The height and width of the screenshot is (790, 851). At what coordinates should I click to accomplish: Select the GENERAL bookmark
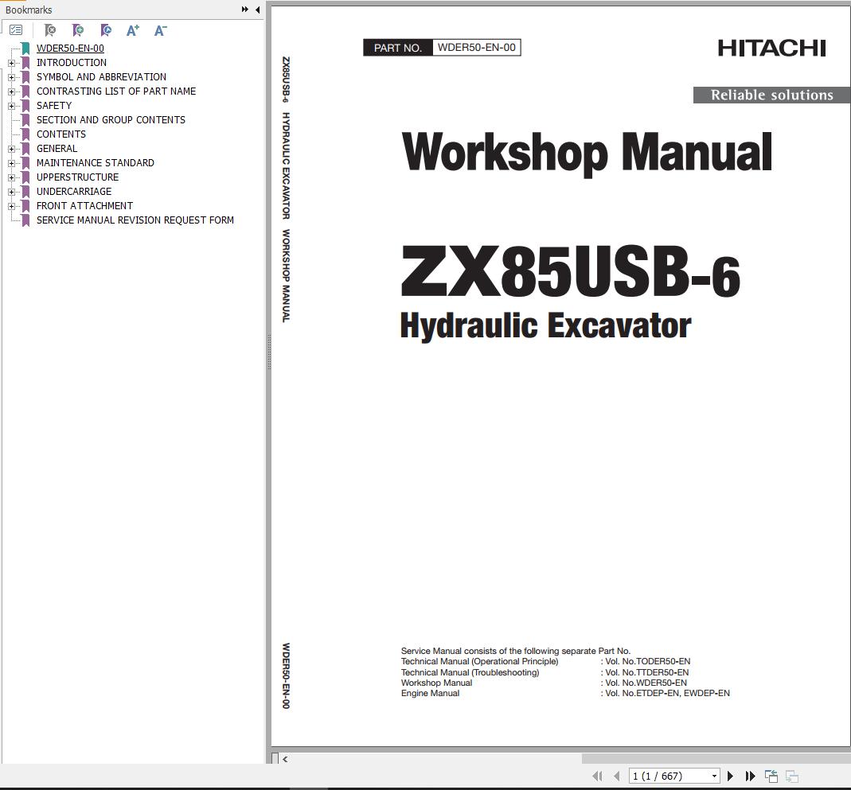point(57,149)
